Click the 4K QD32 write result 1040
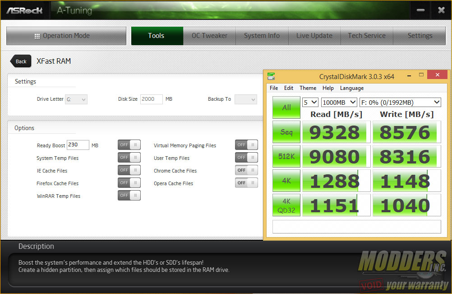452x294 pixels. pos(407,205)
